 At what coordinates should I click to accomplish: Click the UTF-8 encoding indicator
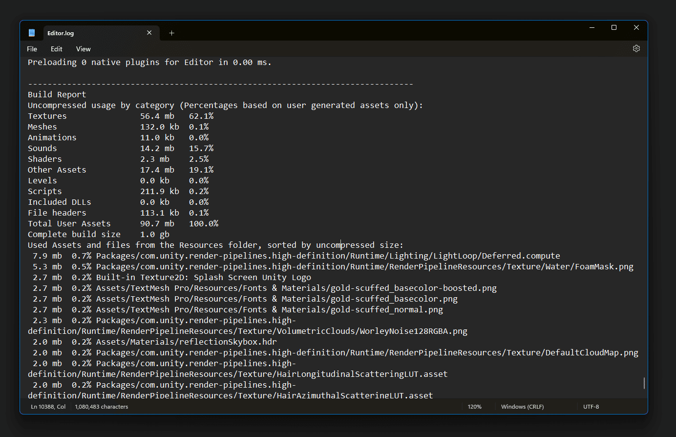(x=591, y=407)
